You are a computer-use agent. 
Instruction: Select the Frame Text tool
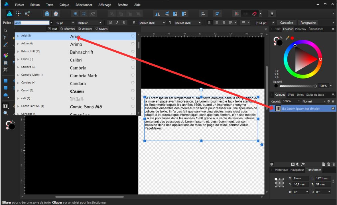pos(6,106)
